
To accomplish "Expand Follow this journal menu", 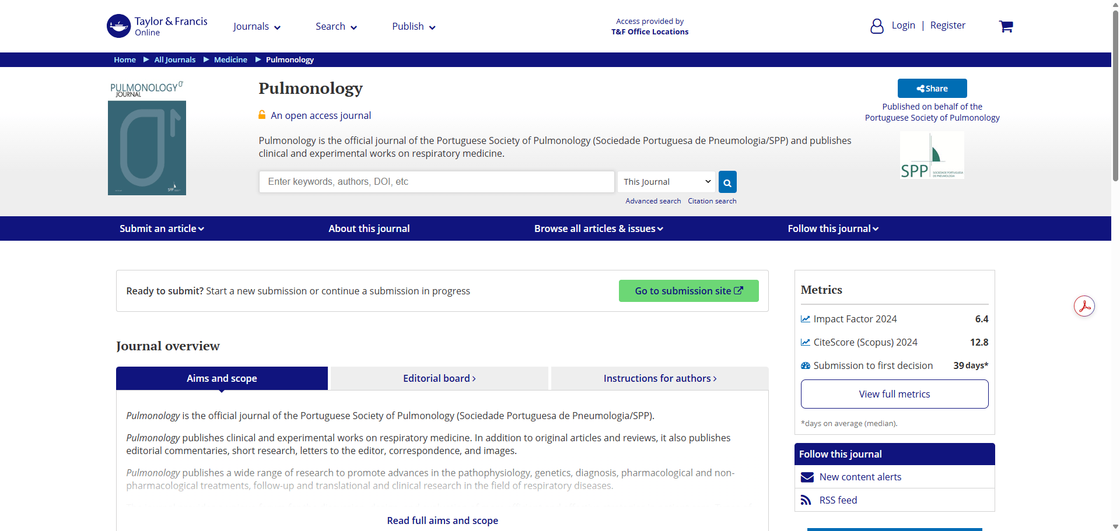I will click(834, 228).
